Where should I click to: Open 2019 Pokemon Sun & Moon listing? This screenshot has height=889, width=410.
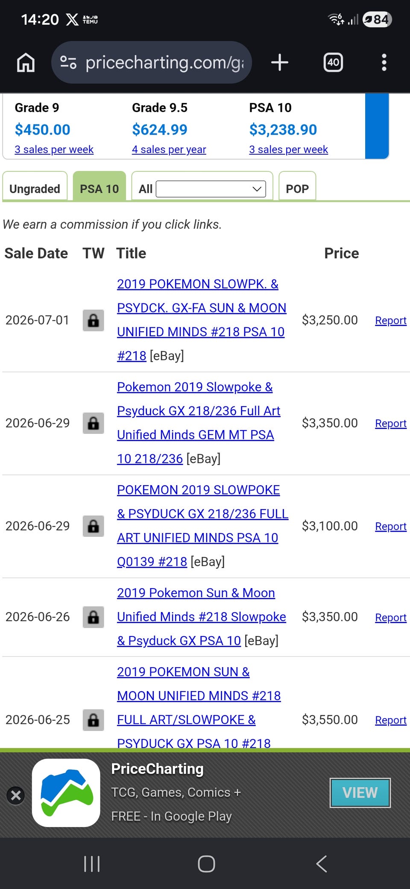(x=201, y=617)
